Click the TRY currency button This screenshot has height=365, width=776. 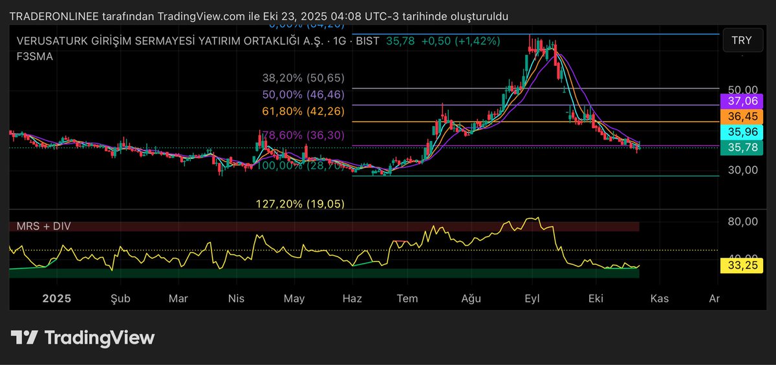click(742, 40)
